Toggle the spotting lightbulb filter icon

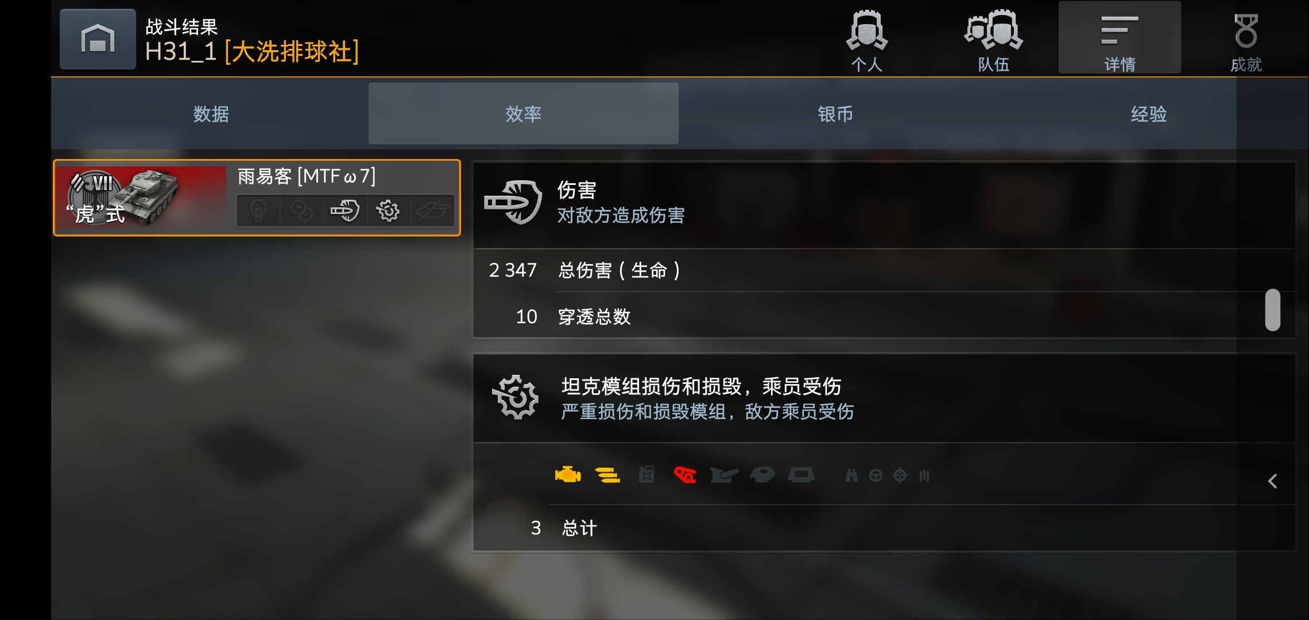[x=258, y=211]
